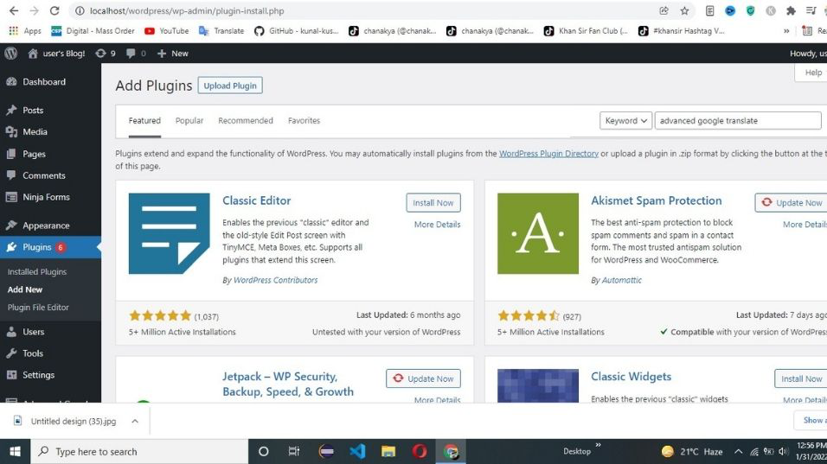Open the YouTube bookmark
Screen dimensions: 827x464
[x=167, y=31]
